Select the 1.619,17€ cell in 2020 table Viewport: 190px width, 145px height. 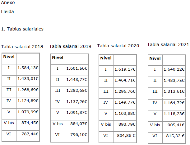[x=125, y=69]
